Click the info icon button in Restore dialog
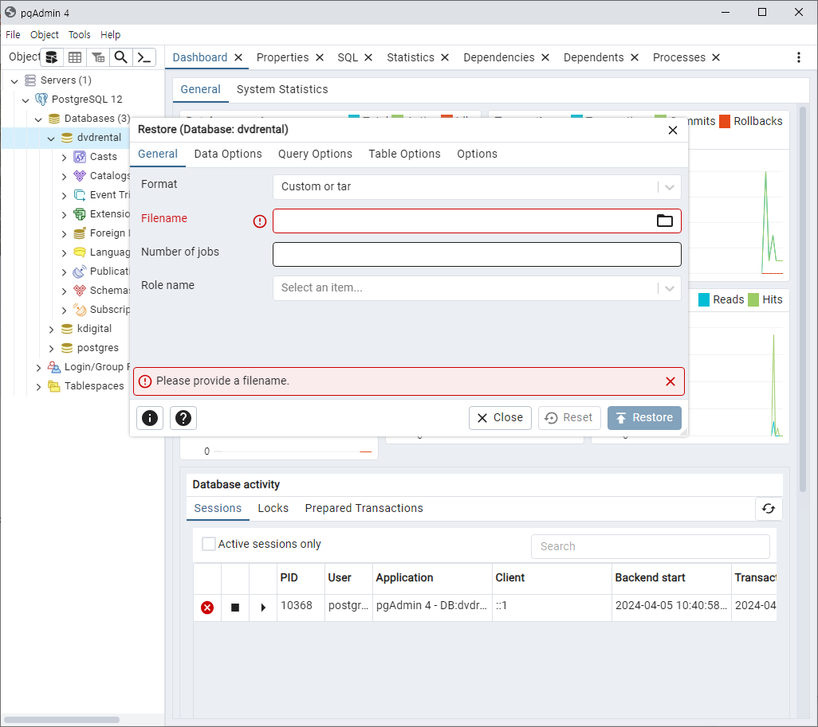 click(150, 418)
